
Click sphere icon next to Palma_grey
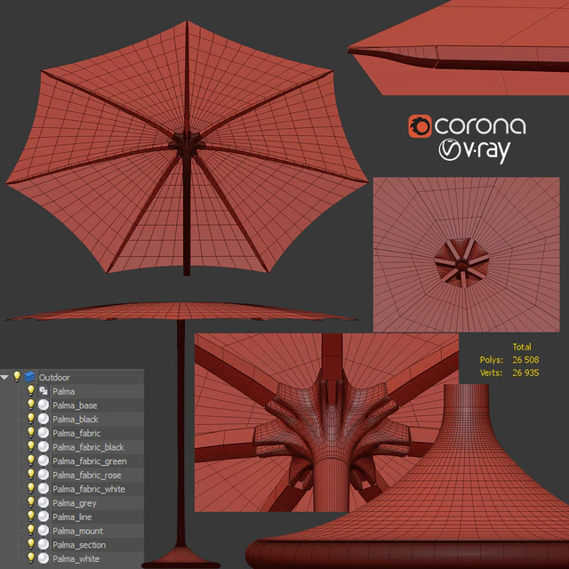[43, 503]
